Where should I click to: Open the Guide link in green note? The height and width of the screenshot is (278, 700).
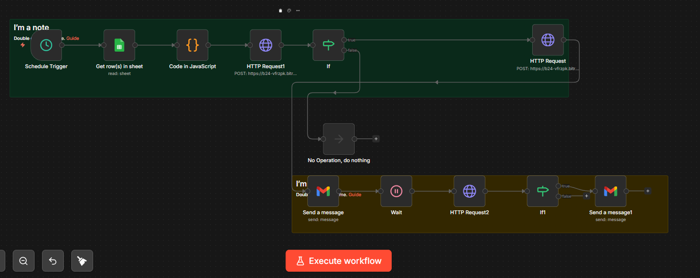coord(73,38)
